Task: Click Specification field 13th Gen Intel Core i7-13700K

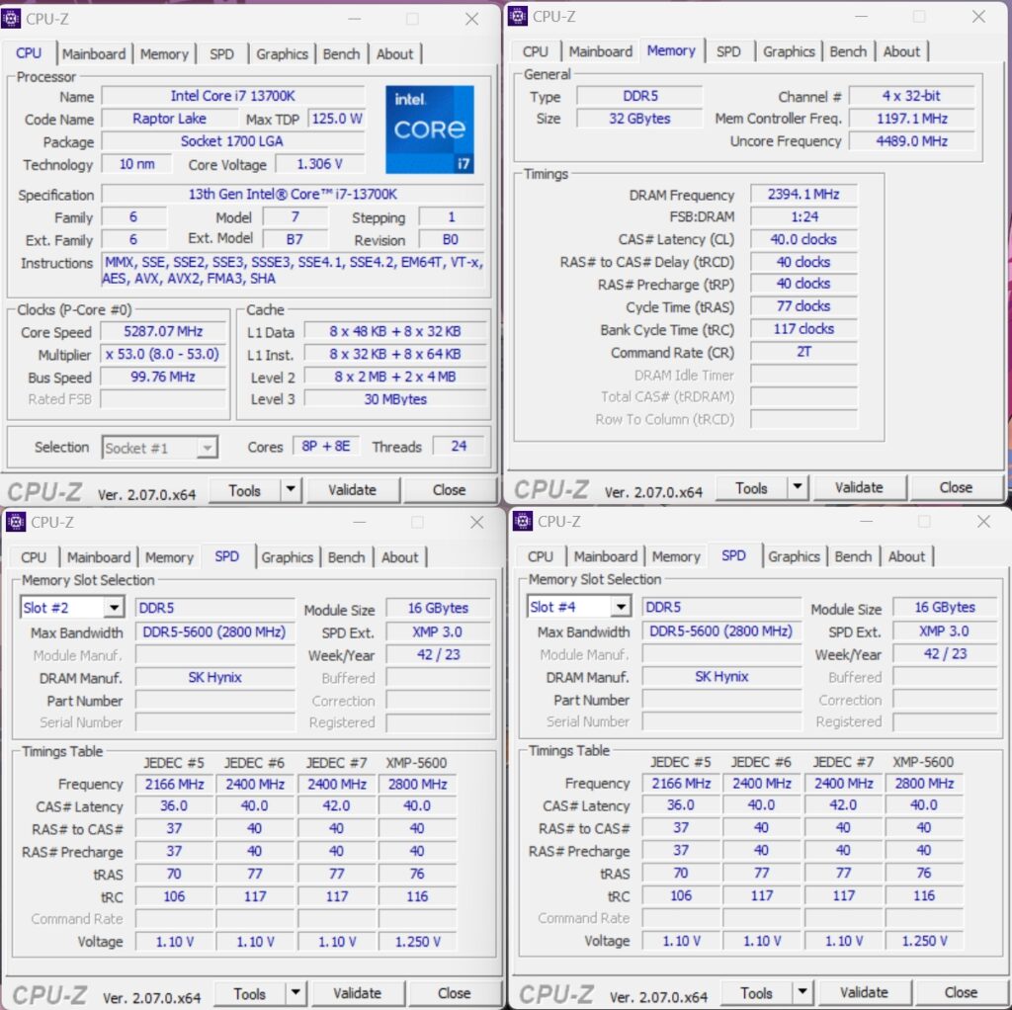Action: (x=293, y=195)
